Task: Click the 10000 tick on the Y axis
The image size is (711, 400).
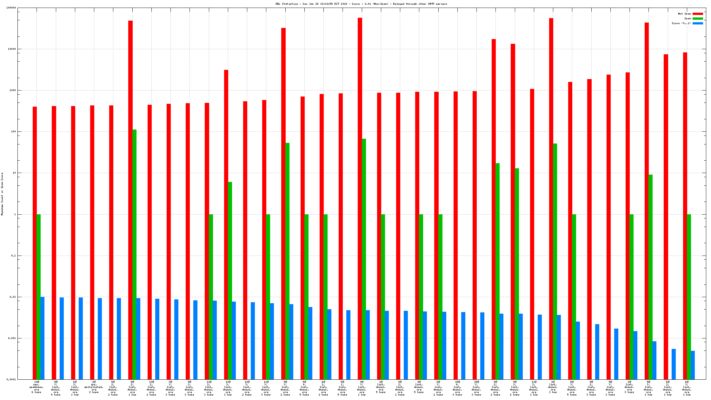Action: pos(12,49)
